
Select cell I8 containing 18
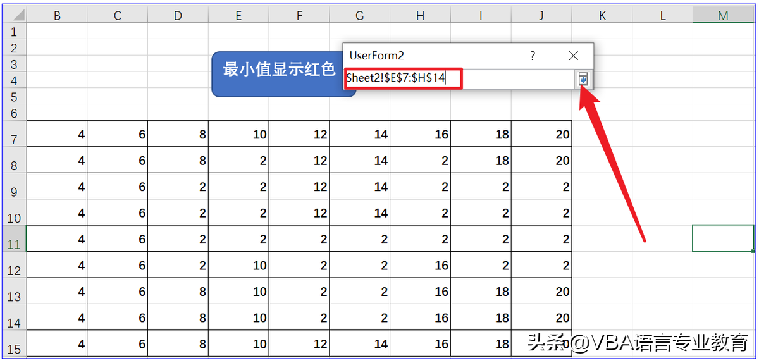click(x=481, y=160)
